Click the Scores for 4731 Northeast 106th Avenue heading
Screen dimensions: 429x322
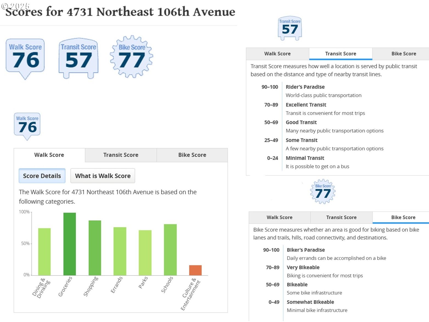(x=120, y=12)
